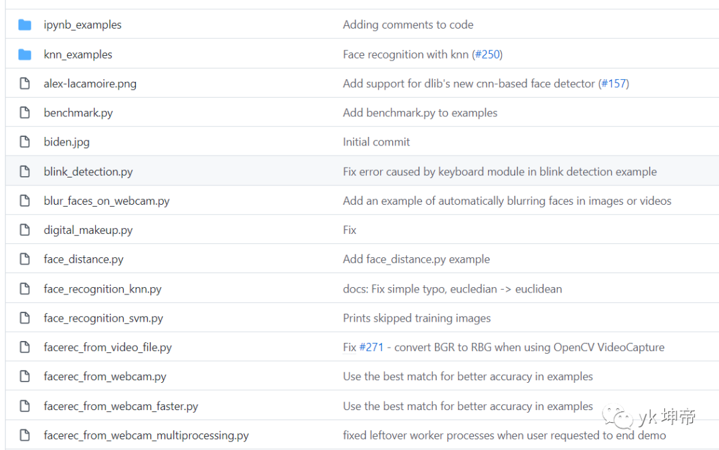Click the file icon beside face_distance.py
Image resolution: width=719 pixels, height=450 pixels.
[x=25, y=259]
